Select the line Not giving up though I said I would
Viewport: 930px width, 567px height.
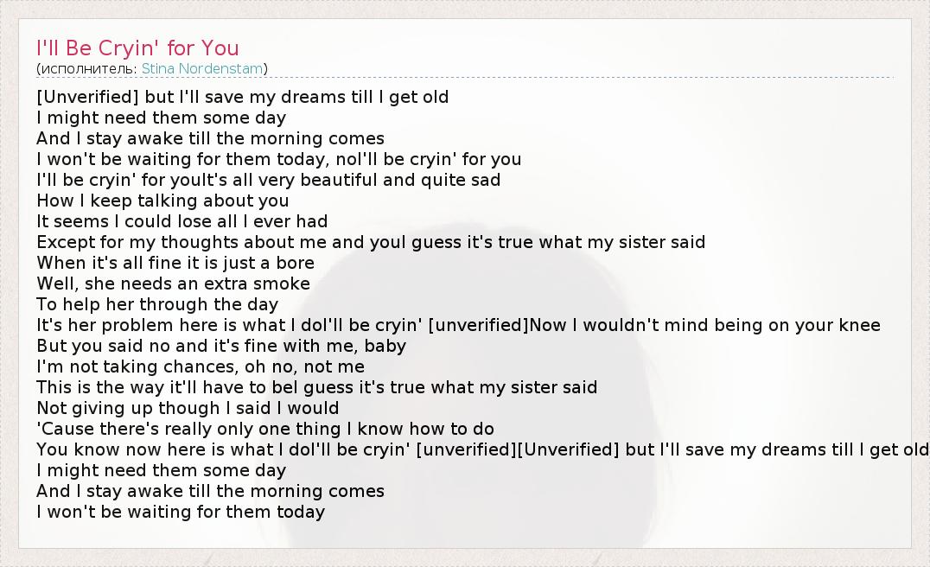[x=188, y=408]
